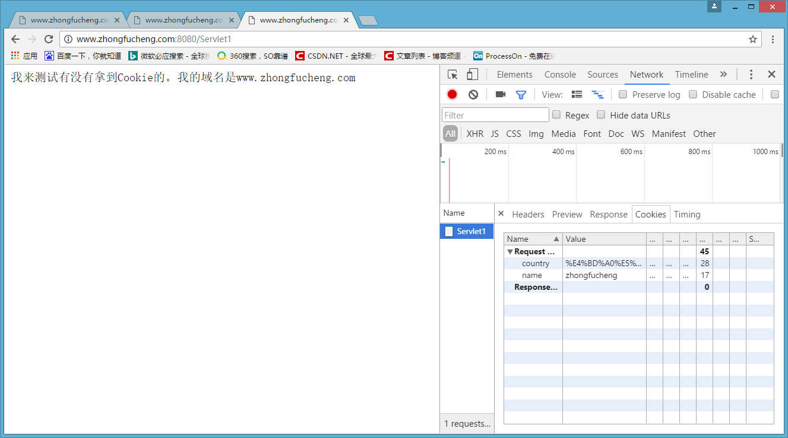Open the Timing details tab
This screenshot has width=788, height=438.
(687, 215)
